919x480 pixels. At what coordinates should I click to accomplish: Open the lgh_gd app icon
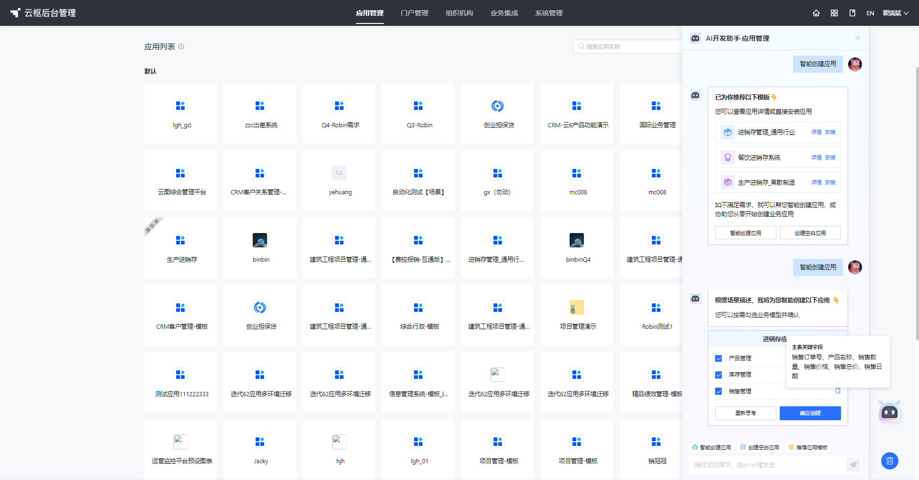pyautogui.click(x=180, y=106)
